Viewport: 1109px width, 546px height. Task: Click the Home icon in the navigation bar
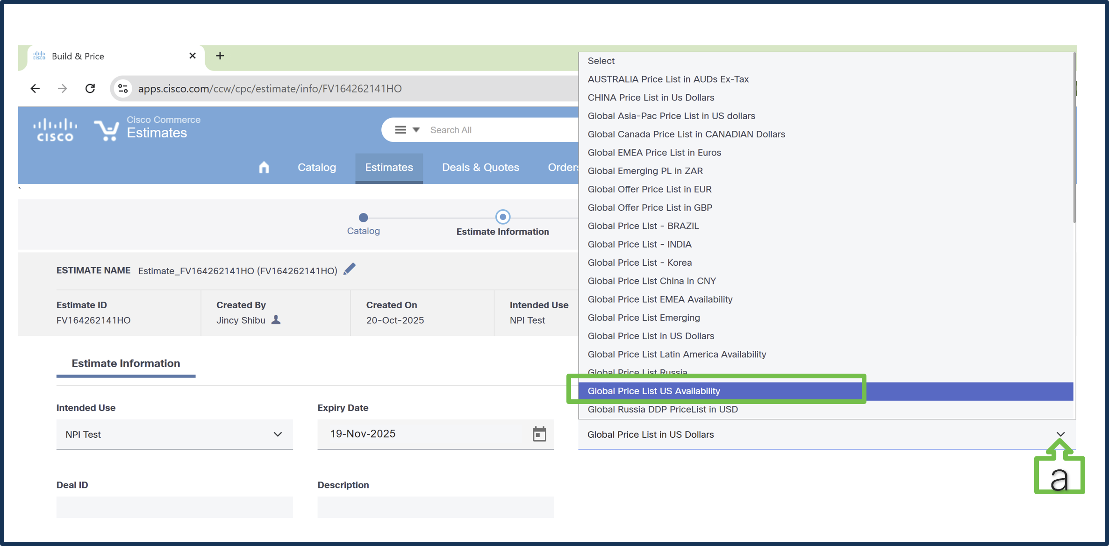(x=264, y=167)
